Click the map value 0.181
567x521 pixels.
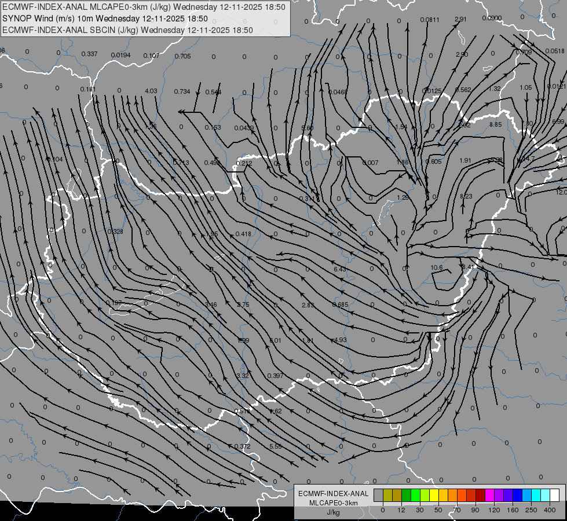[x=88, y=89]
